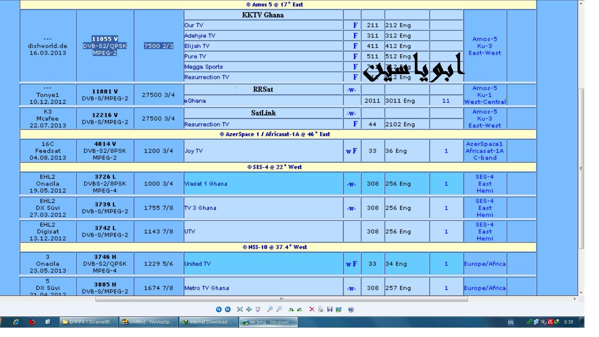
Task: Select the 'Viasat 1 Ghana' channel row
Action: point(263,184)
